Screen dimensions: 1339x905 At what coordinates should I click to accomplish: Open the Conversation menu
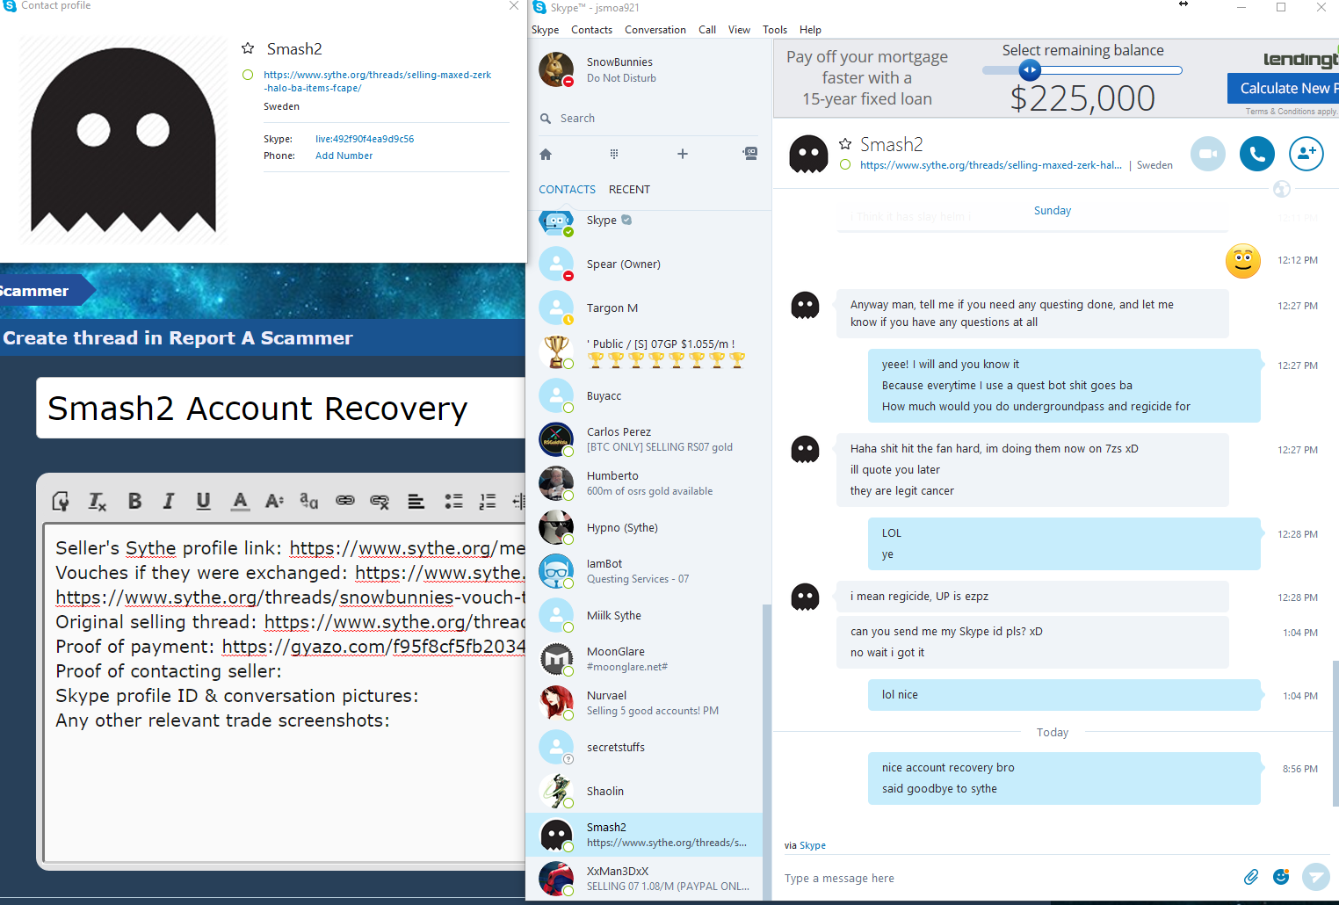coord(655,30)
